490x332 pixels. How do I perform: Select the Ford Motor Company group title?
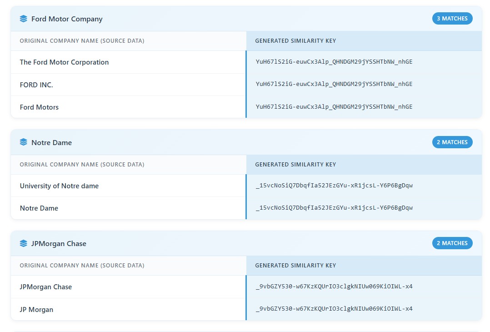pos(67,19)
